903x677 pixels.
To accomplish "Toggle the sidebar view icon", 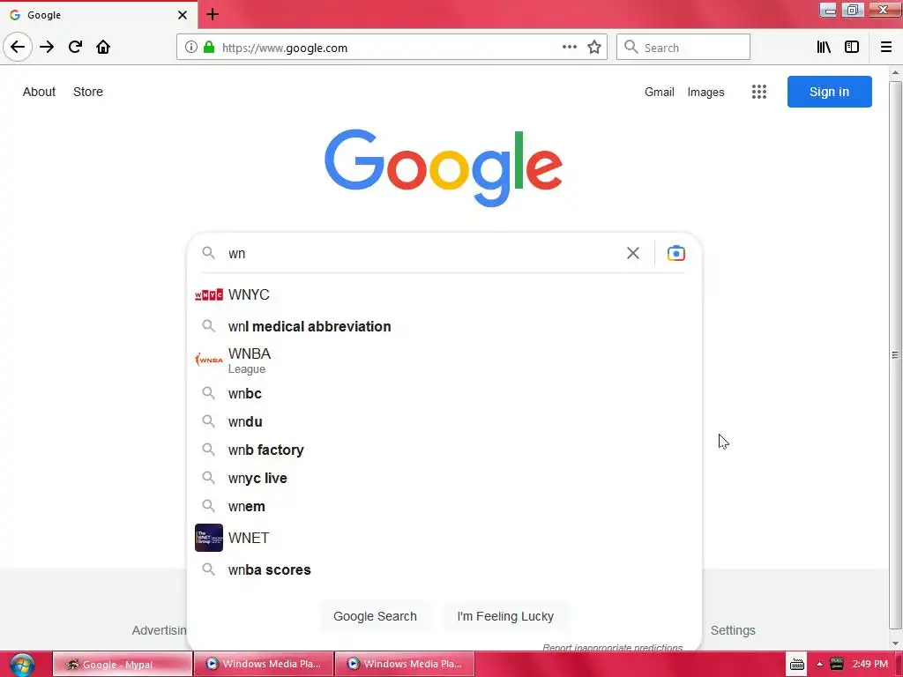I will coord(852,48).
